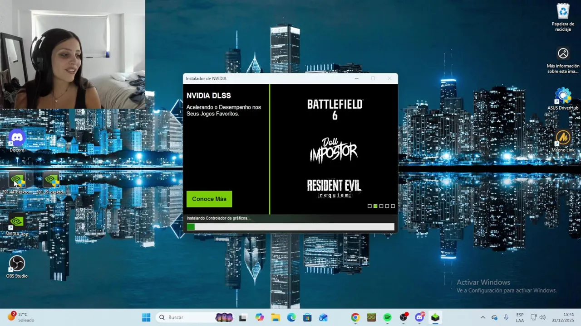This screenshot has width=581, height=326.
Task: Click the display/network icon in system tray
Action: point(534,317)
